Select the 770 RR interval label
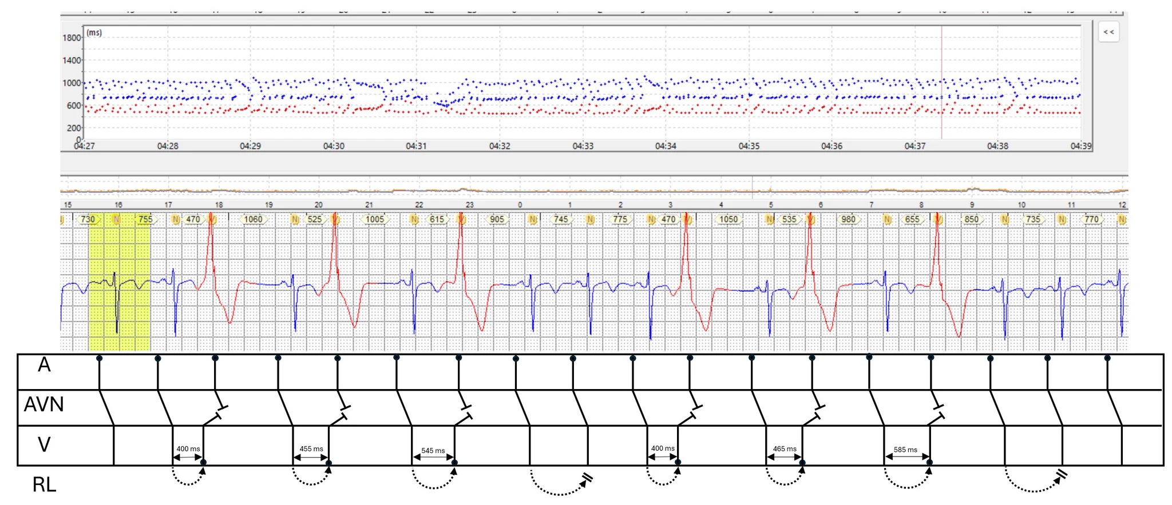 pos(1092,219)
